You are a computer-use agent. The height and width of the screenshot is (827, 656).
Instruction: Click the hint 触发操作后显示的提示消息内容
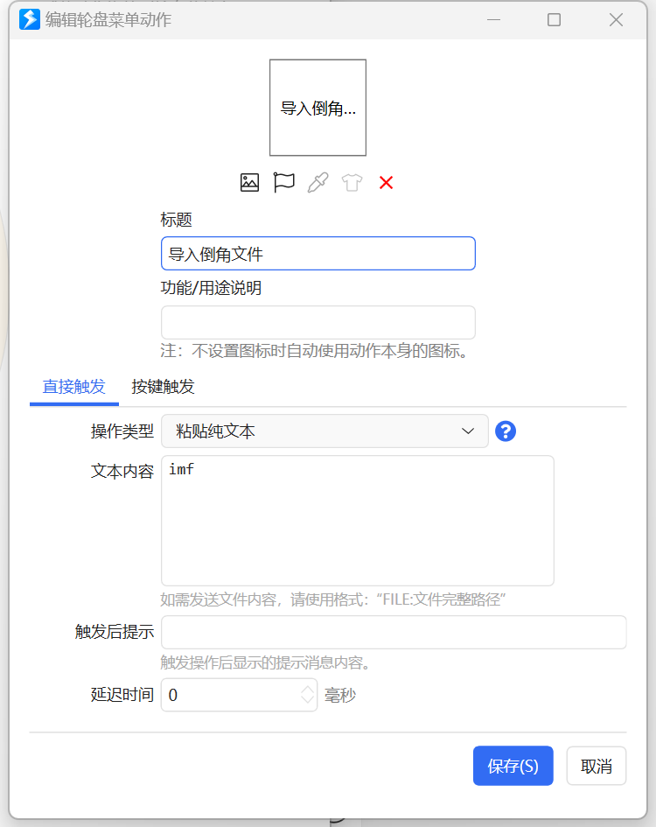pyautogui.click(x=265, y=662)
